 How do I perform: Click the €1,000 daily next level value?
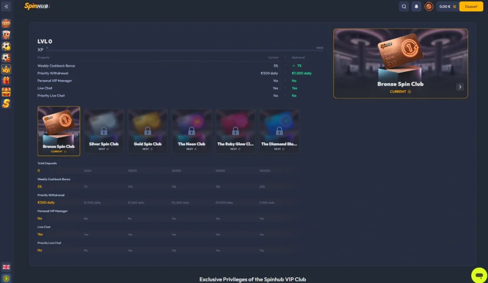[x=302, y=73]
